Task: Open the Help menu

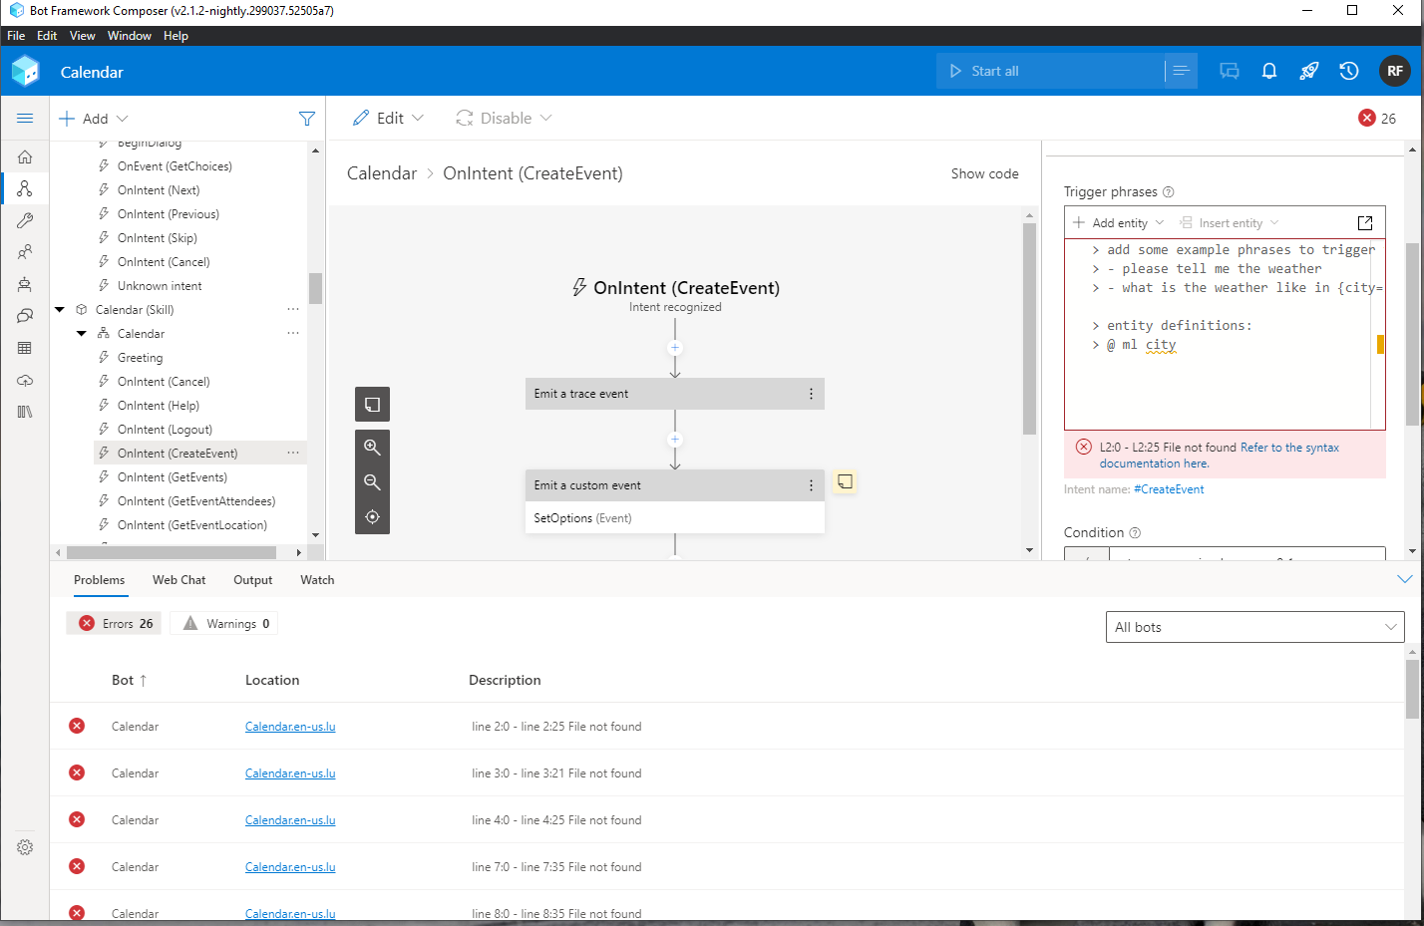Action: click(176, 35)
